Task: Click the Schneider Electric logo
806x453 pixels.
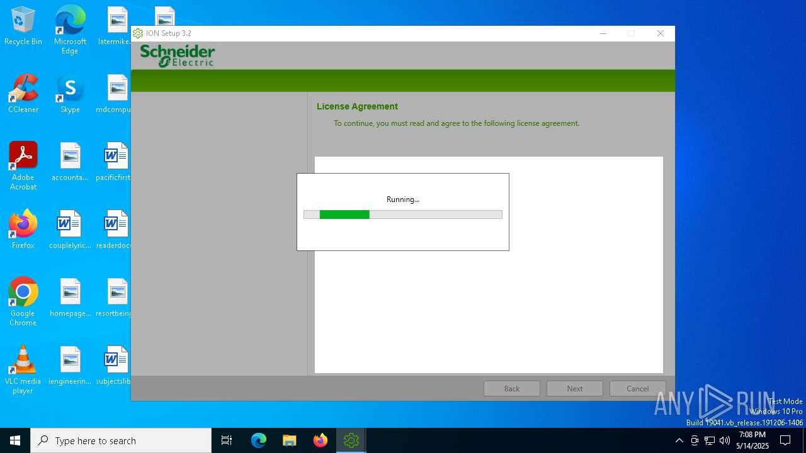Action: [178, 55]
